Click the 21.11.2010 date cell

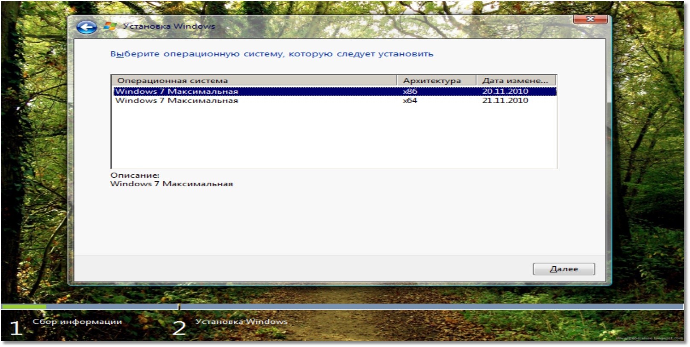pos(505,100)
